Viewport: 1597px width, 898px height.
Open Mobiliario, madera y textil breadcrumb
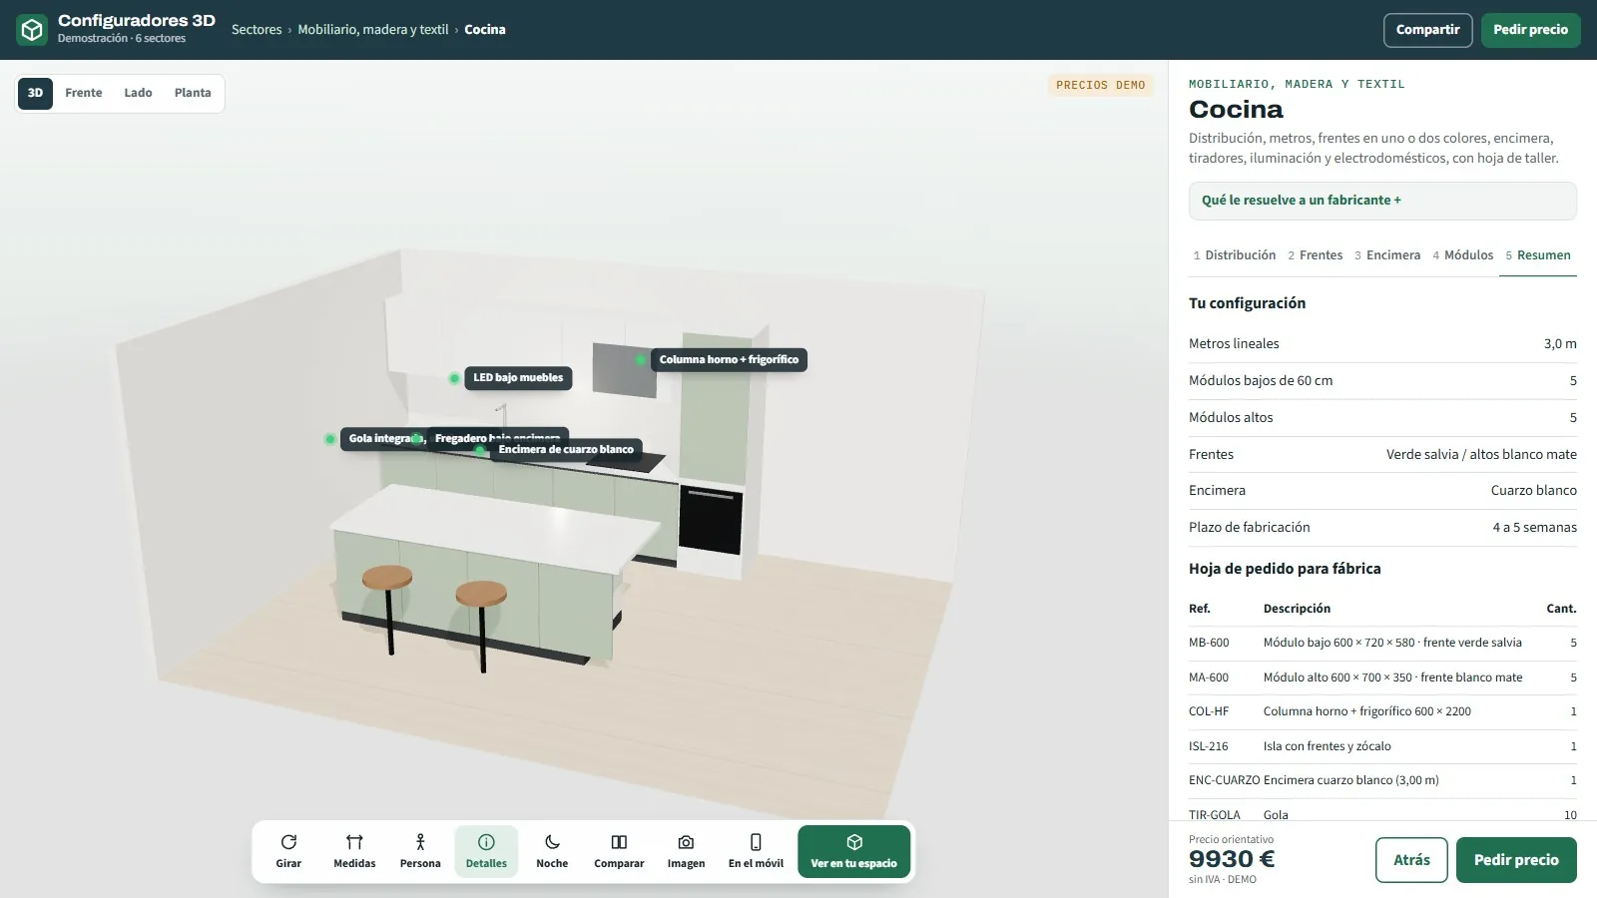coord(373,30)
